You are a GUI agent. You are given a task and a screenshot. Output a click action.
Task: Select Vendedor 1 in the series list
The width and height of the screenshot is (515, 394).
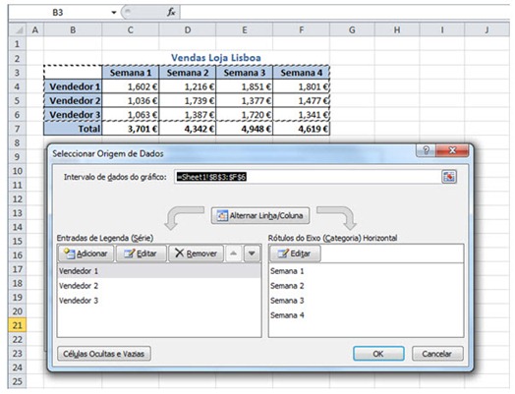point(159,271)
